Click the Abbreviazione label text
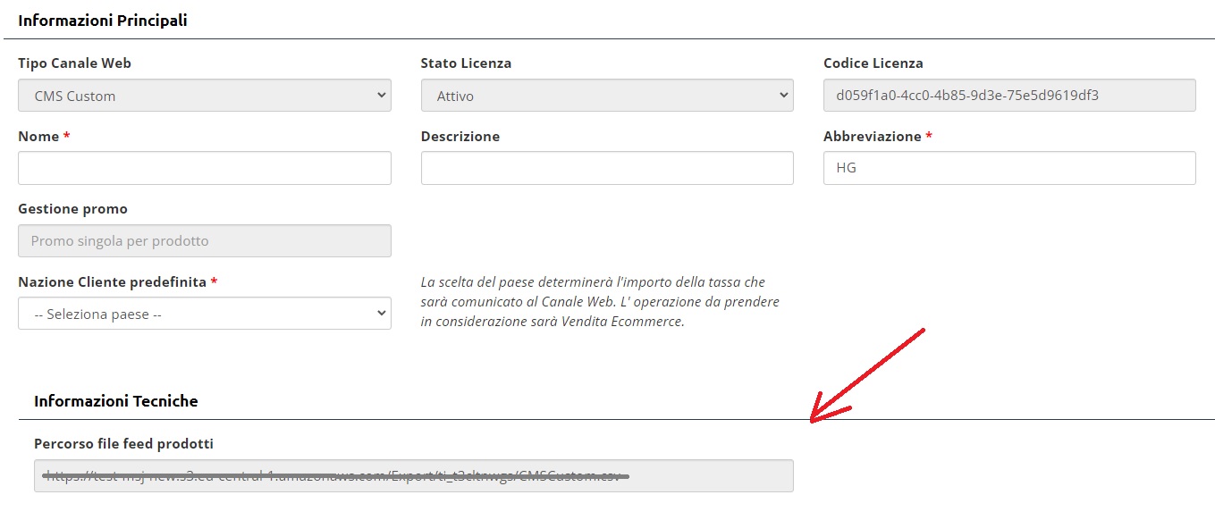Screen dimensions: 1215x520 [873, 137]
